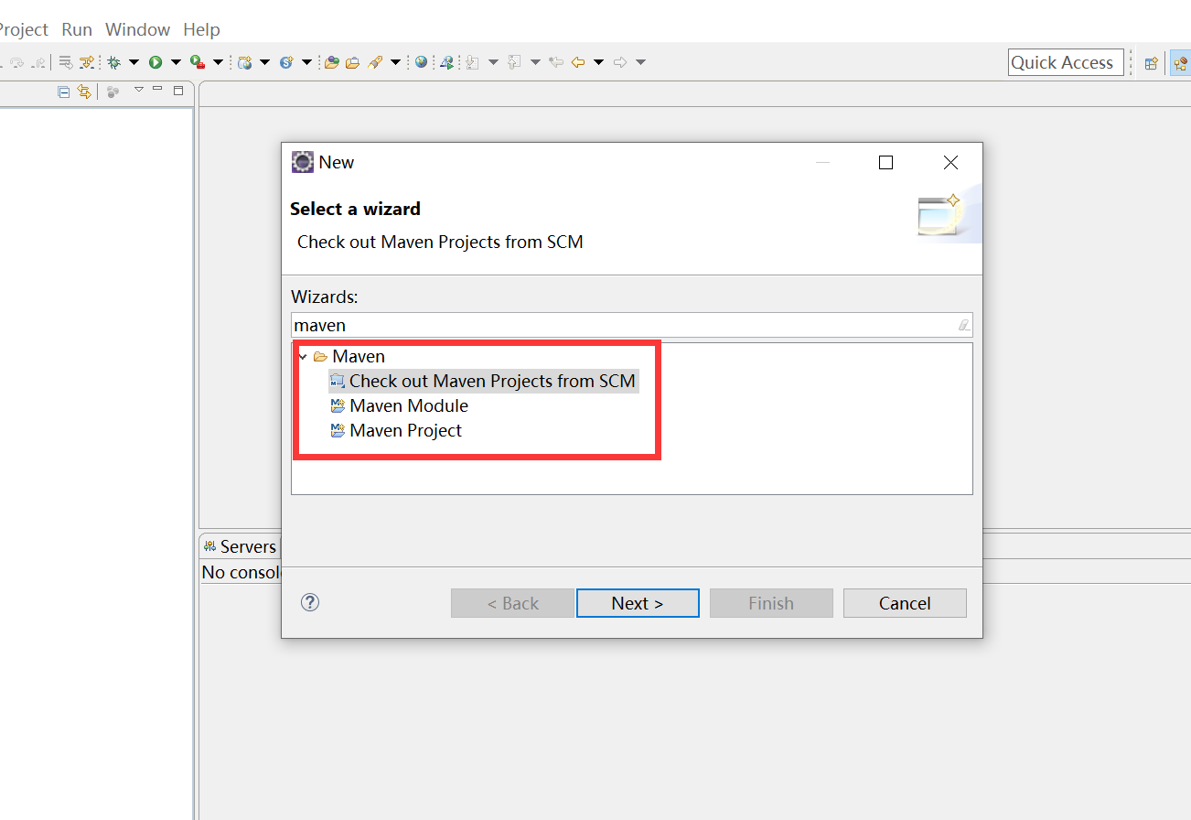Select the 'Maven Project' wizard

[x=396, y=430]
